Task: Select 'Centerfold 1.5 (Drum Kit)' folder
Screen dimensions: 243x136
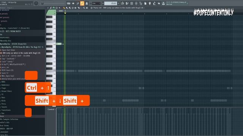Action: pyautogui.click(x=15, y=28)
